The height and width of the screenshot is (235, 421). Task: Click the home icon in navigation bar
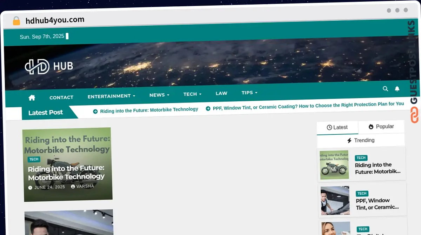click(x=32, y=98)
